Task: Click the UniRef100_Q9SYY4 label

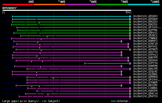Action: (x=145, y=52)
